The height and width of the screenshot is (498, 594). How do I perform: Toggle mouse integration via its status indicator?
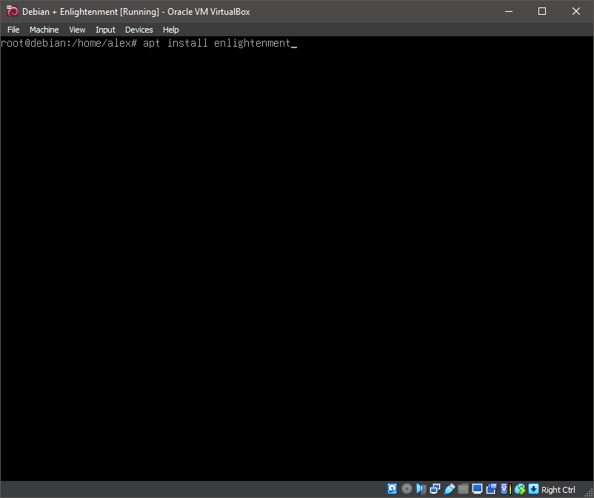(519, 489)
